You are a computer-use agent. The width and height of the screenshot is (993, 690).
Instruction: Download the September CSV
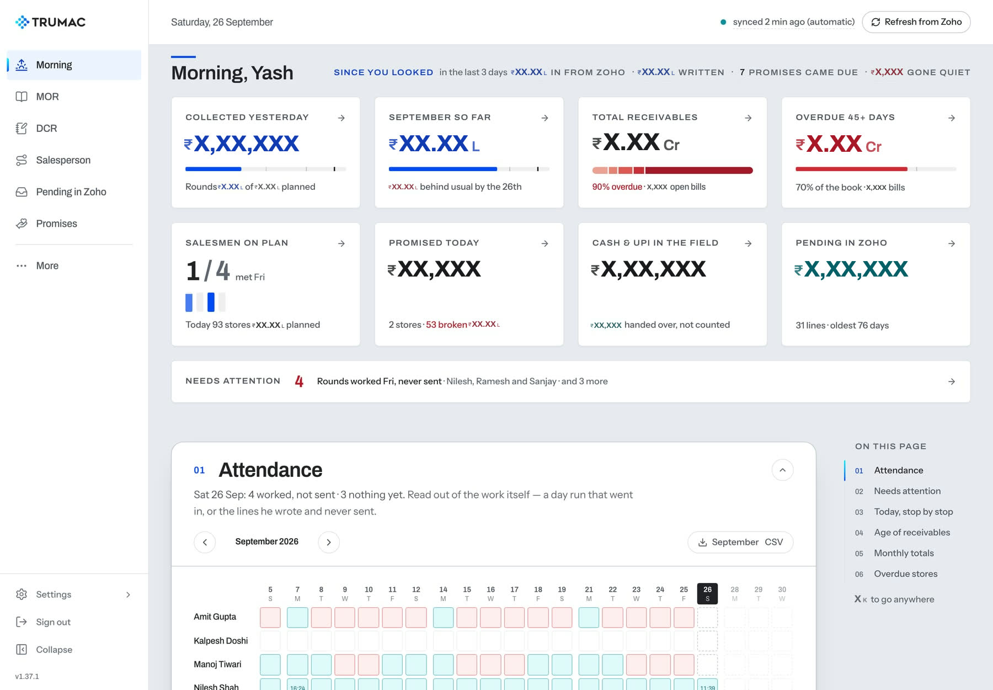pyautogui.click(x=740, y=542)
